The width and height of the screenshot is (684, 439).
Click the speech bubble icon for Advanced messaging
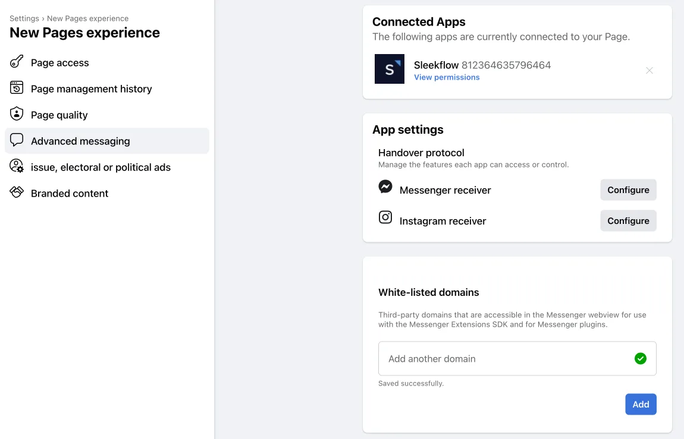point(17,140)
